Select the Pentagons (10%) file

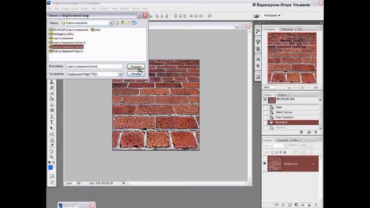[x=61, y=34]
